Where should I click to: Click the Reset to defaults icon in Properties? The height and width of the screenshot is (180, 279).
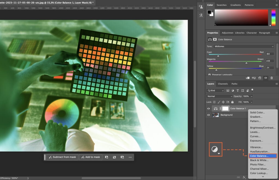click(260, 78)
